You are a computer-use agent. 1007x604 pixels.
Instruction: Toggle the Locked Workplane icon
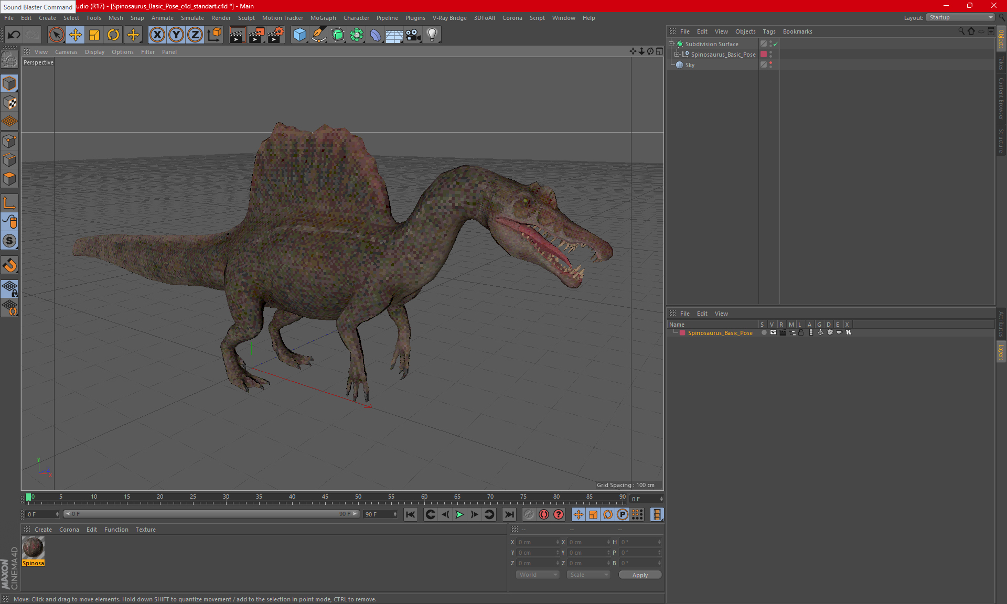point(9,288)
